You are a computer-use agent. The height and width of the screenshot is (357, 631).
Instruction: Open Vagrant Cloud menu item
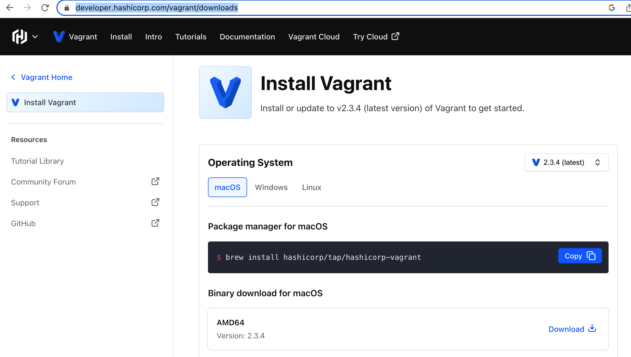click(314, 37)
